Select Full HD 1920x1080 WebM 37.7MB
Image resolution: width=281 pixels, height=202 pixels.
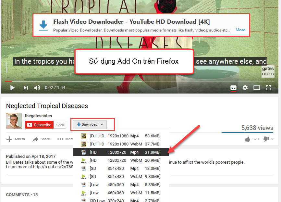point(121,144)
